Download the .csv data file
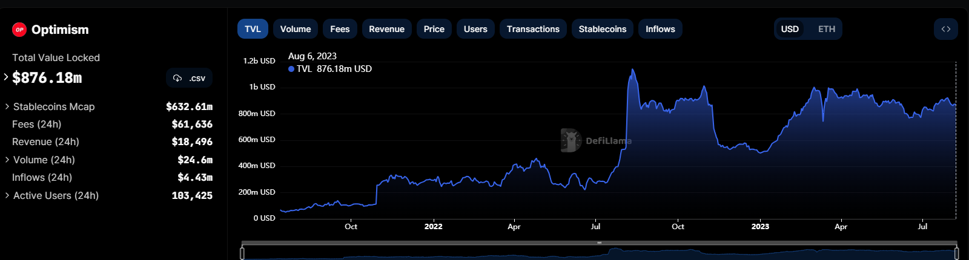 189,78
